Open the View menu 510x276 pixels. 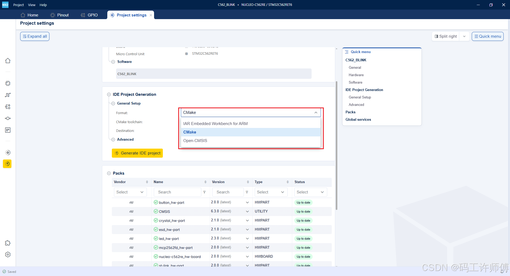(32, 5)
